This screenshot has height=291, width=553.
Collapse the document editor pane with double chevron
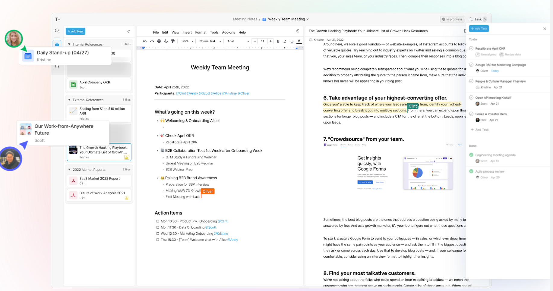click(297, 31)
